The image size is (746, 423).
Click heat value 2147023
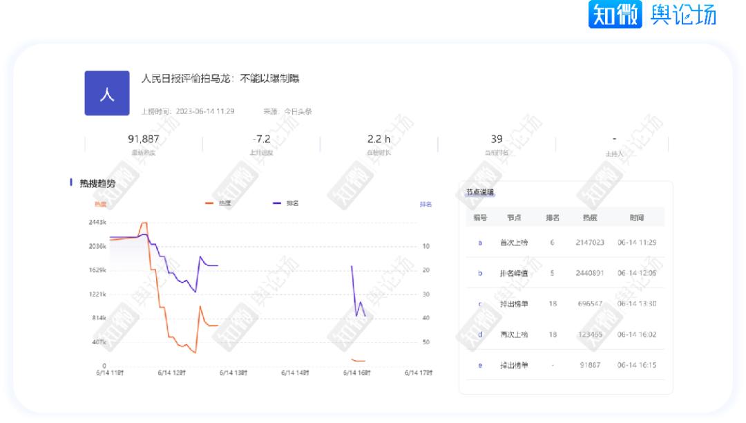tap(590, 243)
